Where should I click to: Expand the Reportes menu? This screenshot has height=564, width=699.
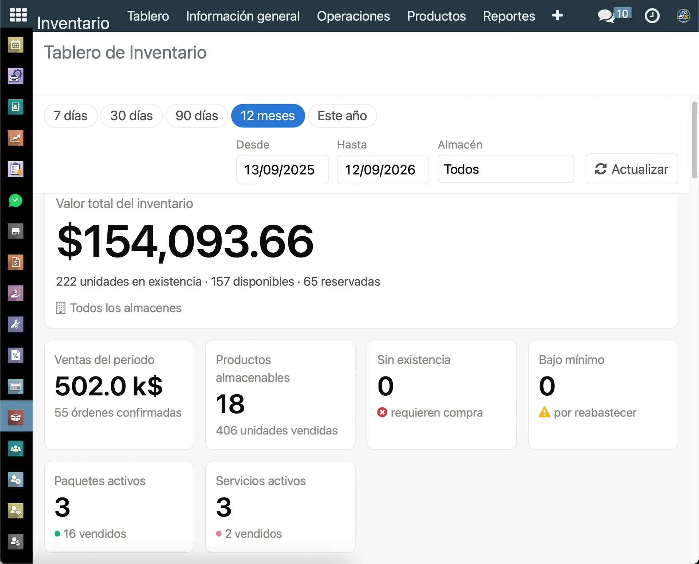tap(509, 16)
